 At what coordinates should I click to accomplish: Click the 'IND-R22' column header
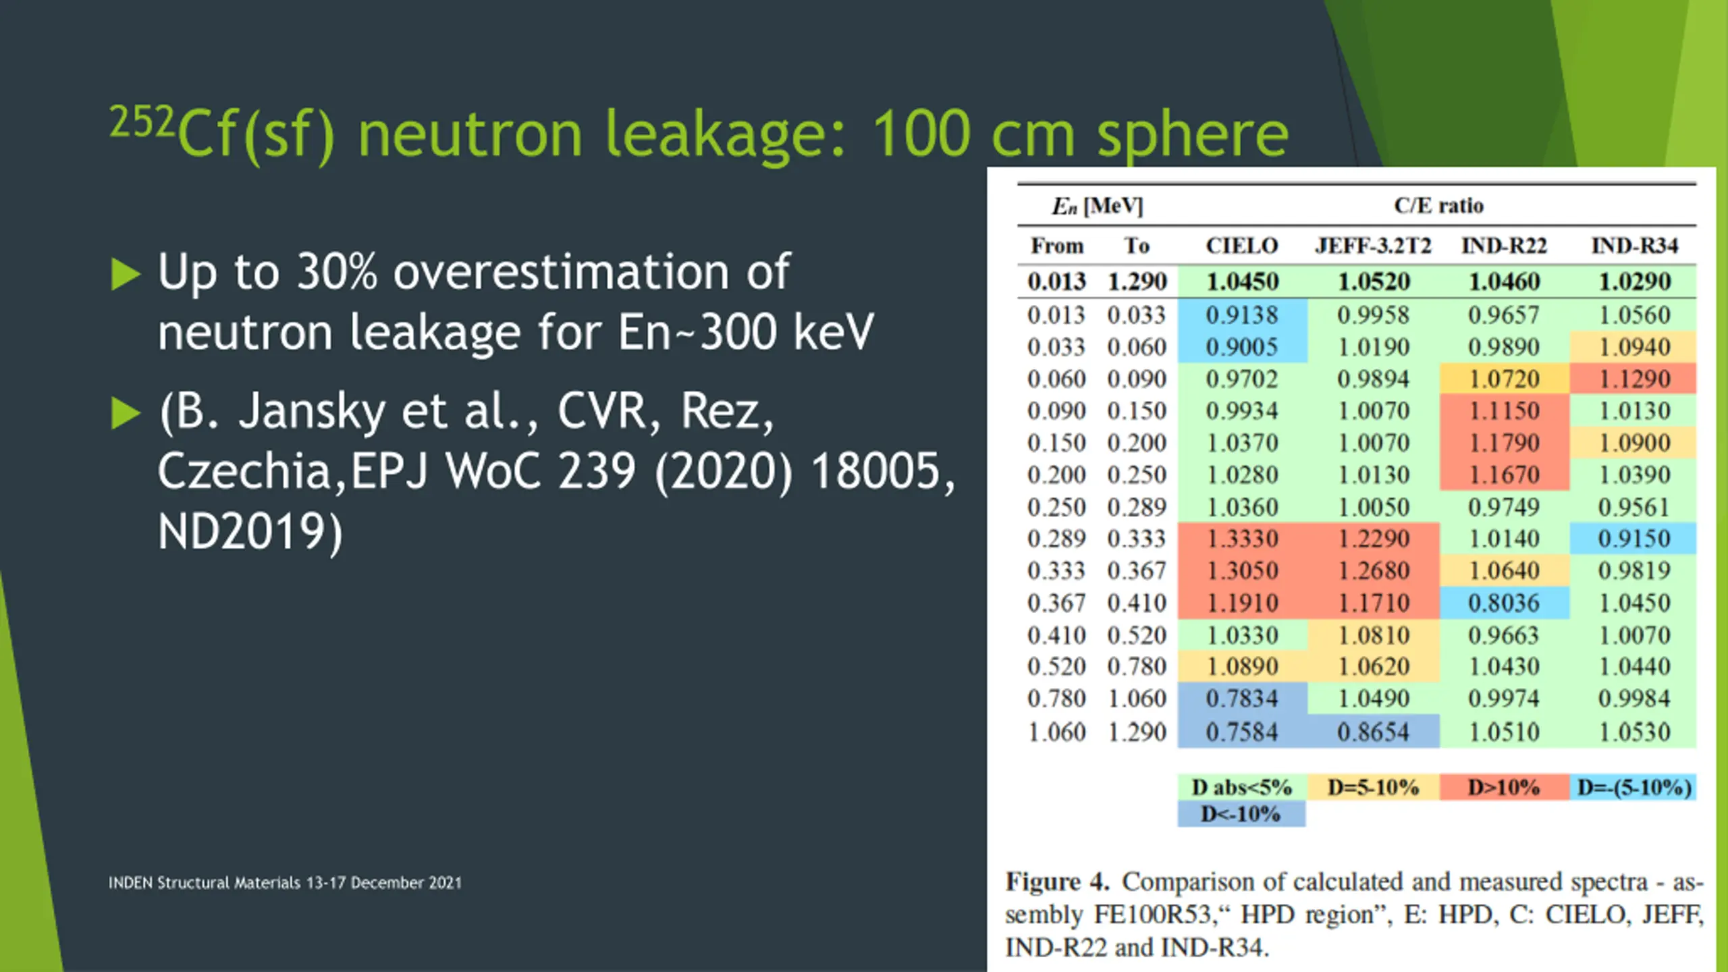click(1504, 246)
